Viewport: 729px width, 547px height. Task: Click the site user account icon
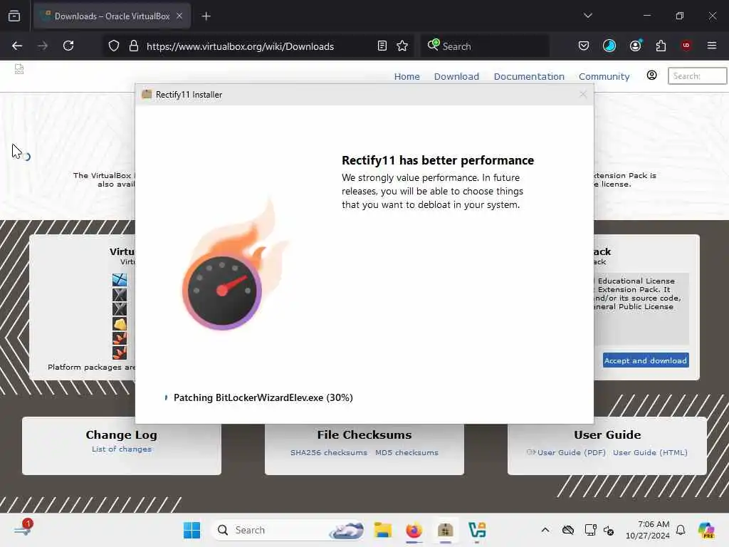652,75
